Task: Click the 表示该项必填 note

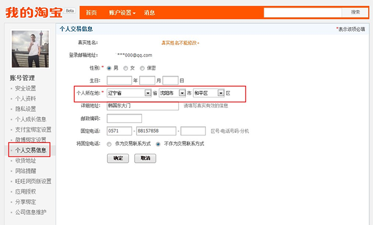Action: tap(351, 29)
